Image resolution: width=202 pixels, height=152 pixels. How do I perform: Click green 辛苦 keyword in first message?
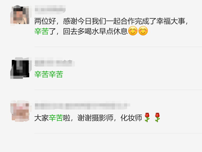[x=42, y=31]
